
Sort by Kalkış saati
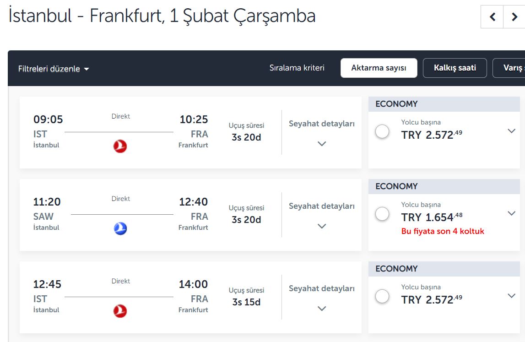click(455, 68)
